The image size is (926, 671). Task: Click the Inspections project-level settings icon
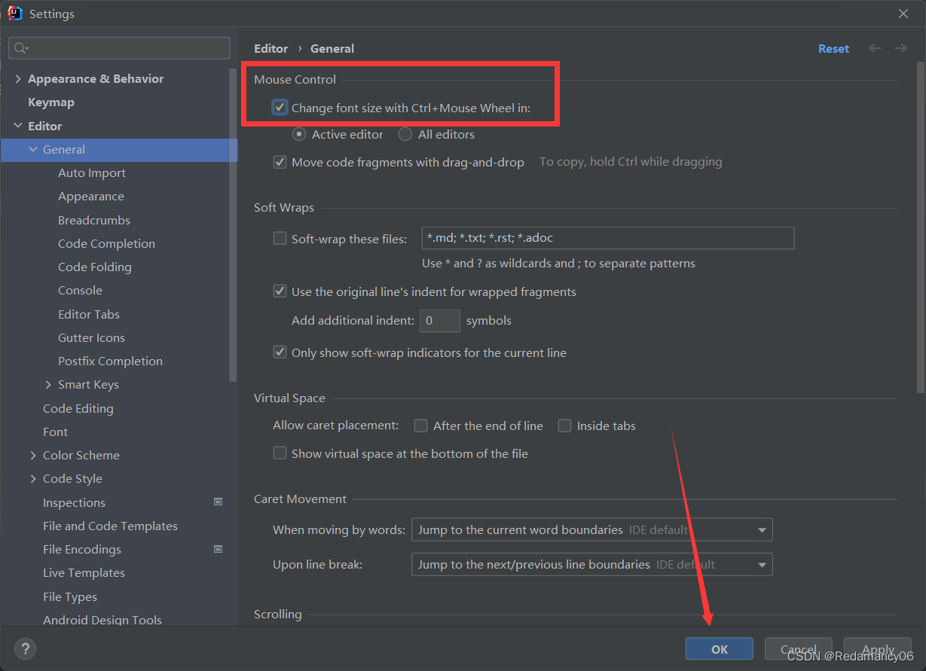[x=219, y=502]
